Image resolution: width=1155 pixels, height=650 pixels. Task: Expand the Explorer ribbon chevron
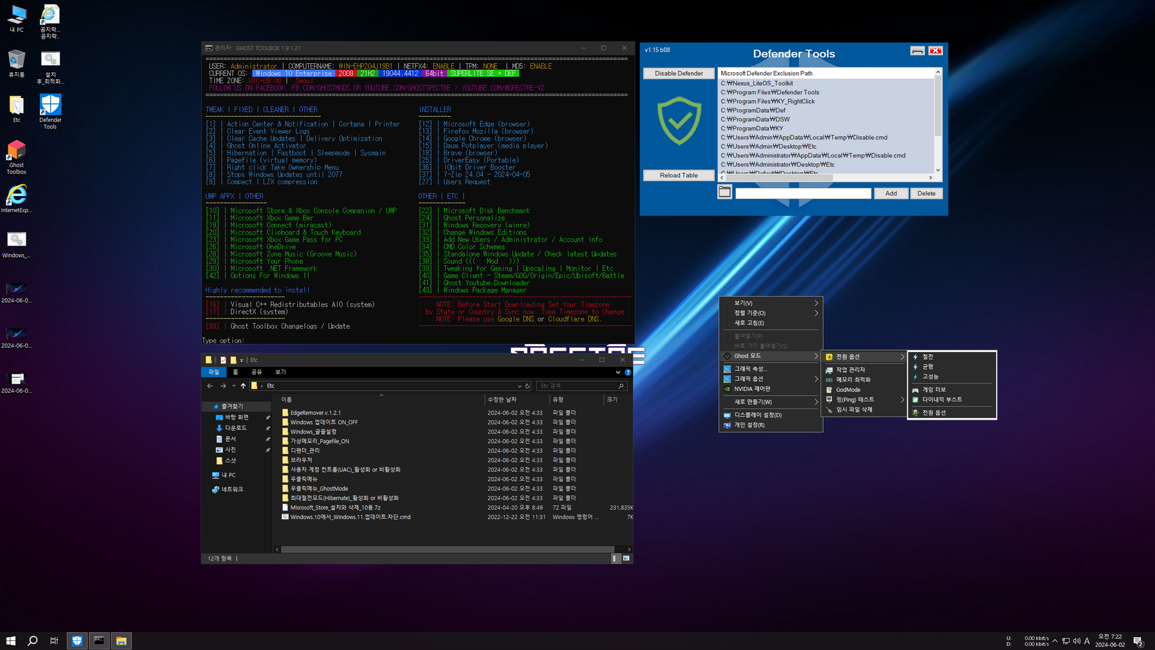point(617,372)
